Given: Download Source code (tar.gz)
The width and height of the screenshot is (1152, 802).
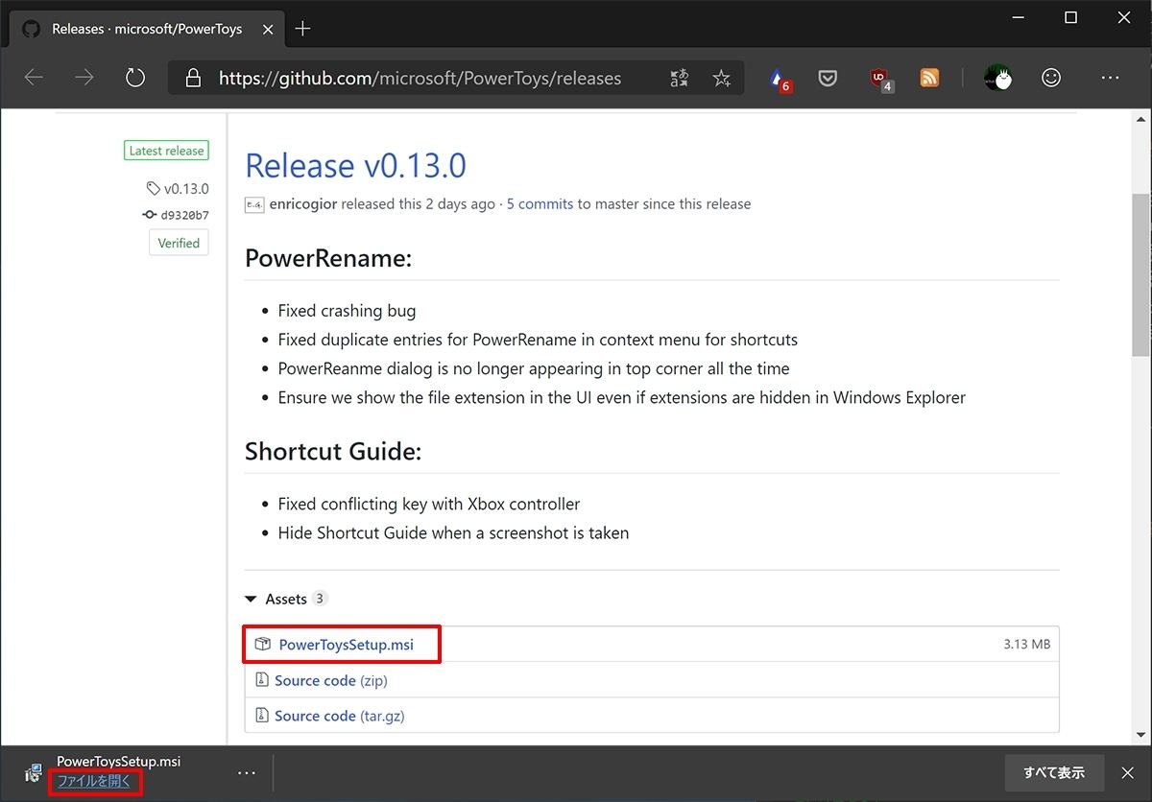Looking at the screenshot, I should click(x=339, y=716).
